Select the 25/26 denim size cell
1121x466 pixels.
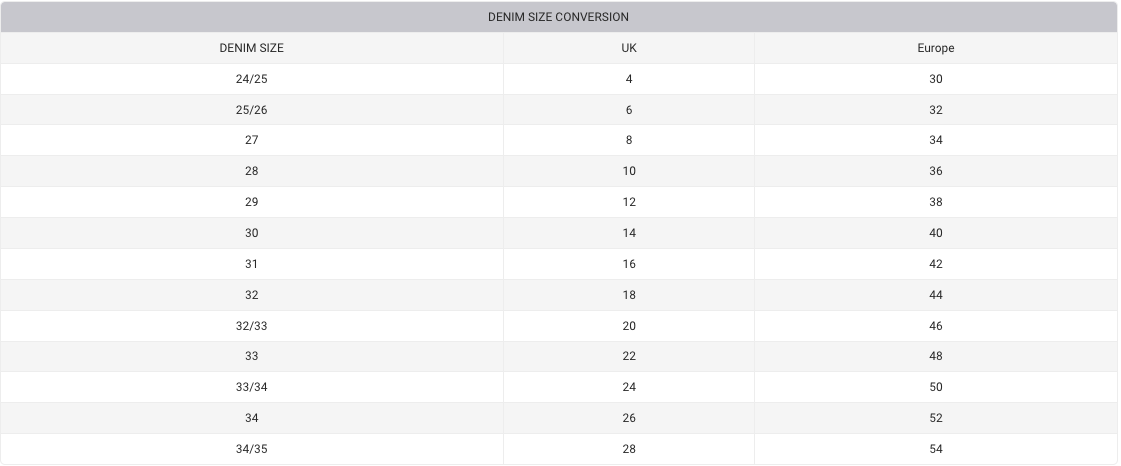251,110
